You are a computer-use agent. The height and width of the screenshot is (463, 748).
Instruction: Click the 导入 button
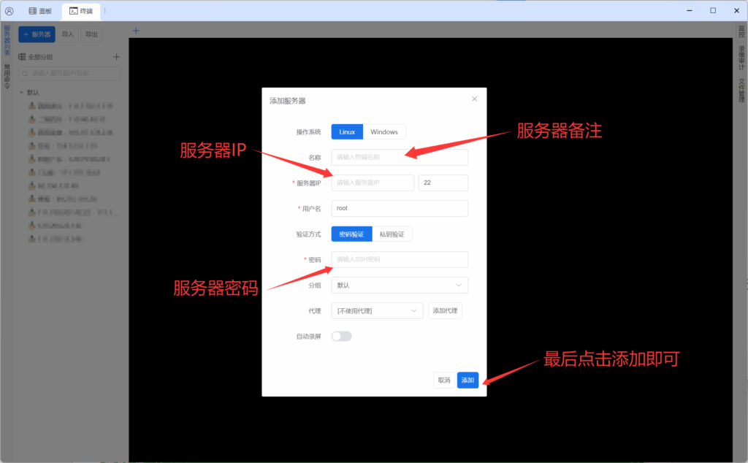point(68,34)
